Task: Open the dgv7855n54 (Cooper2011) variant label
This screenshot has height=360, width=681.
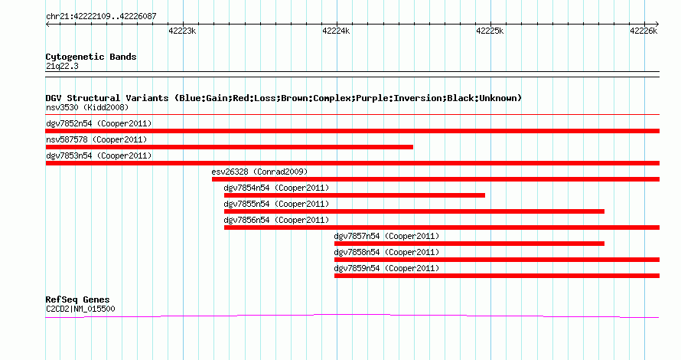Action: tap(277, 204)
